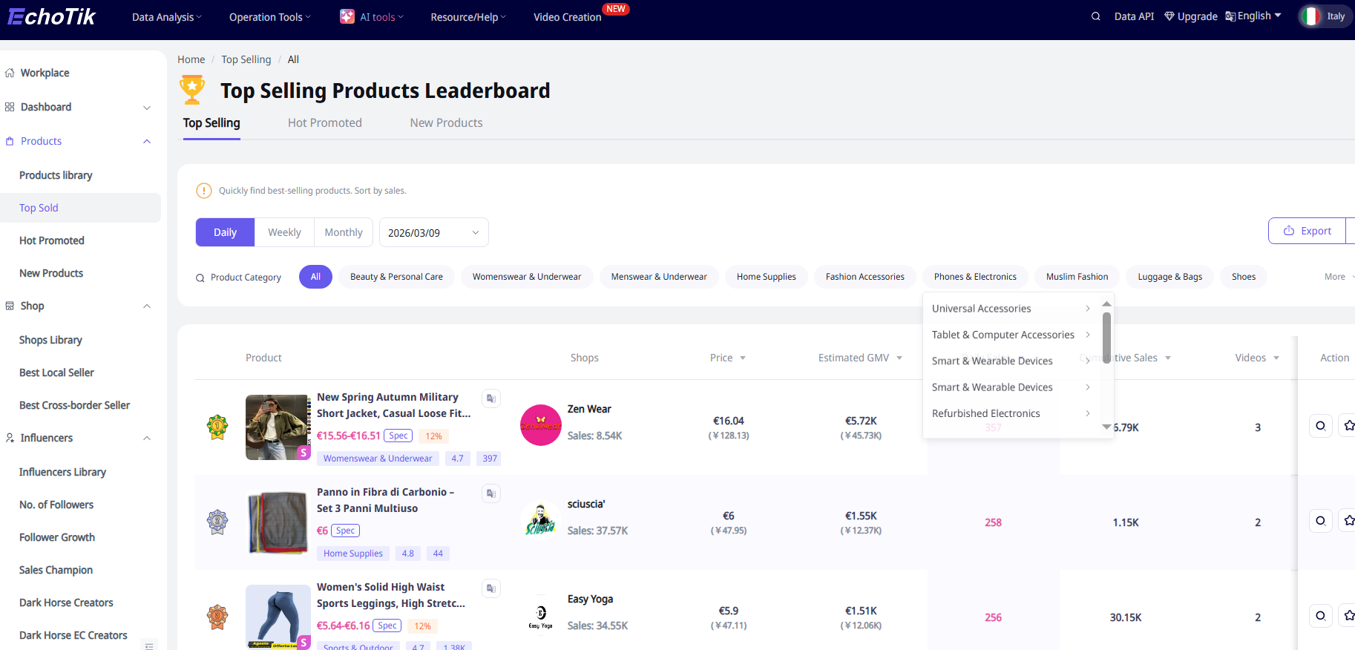This screenshot has height=650, width=1355.
Task: Open the date picker showing 2026/03/09
Action: (433, 232)
